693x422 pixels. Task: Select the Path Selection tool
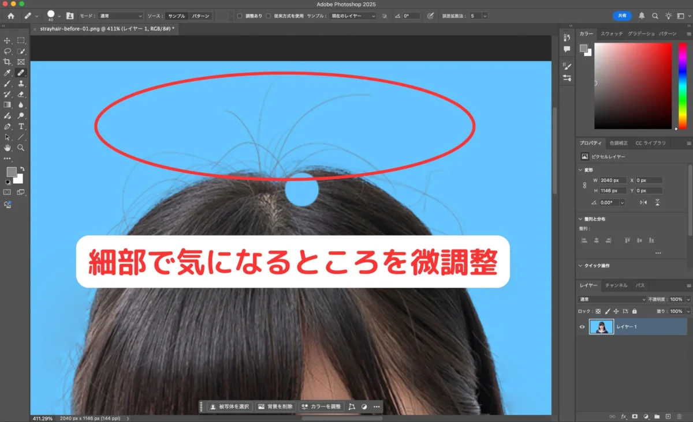pos(8,137)
